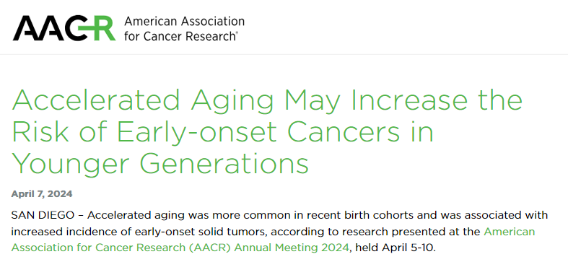Image resolution: width=568 pixels, height=262 pixels.
Task: Click the April 7, 2024 publication date
Action: 42,194
